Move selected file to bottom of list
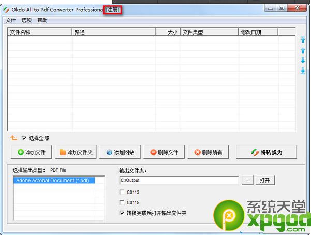 coord(303,70)
